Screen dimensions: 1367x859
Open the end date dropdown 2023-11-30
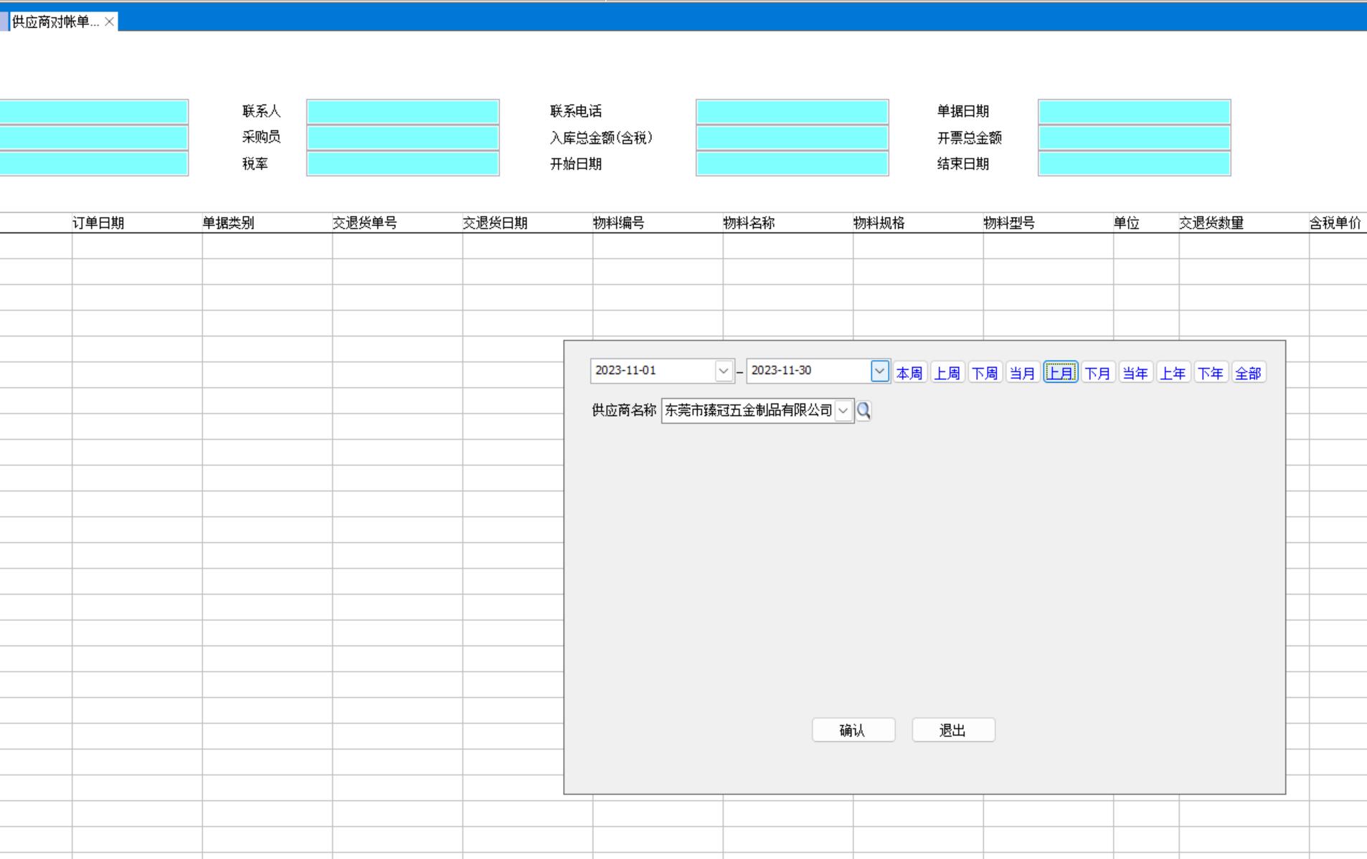pos(879,371)
